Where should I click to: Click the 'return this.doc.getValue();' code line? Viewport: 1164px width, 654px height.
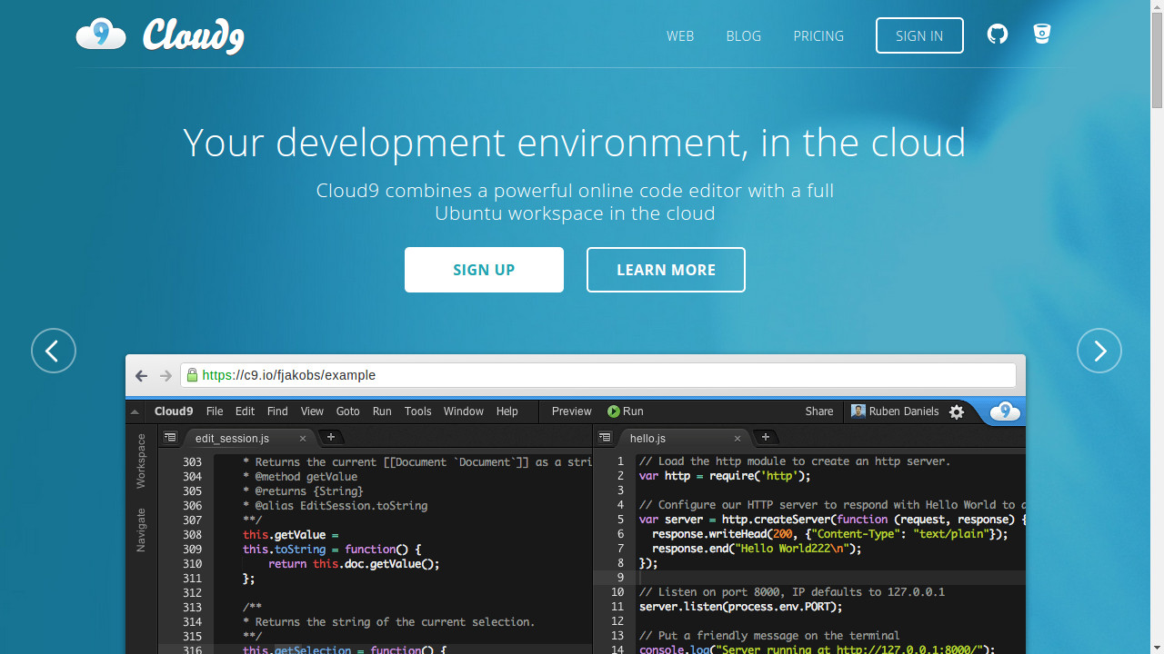click(354, 564)
